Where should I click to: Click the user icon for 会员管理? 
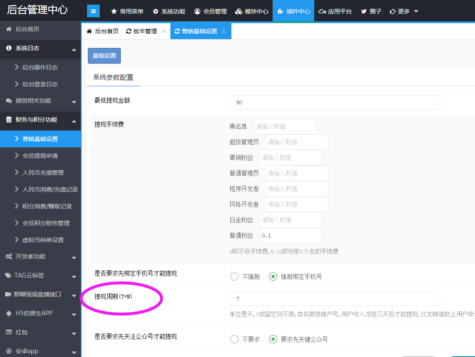point(197,11)
